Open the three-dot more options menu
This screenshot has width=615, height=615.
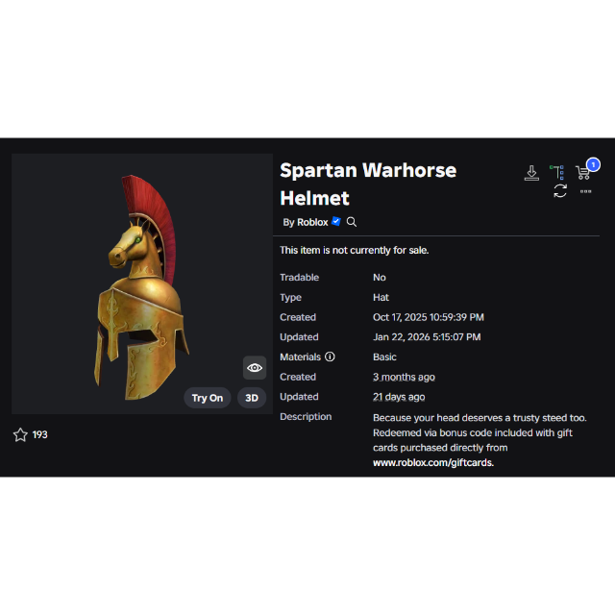point(585,191)
